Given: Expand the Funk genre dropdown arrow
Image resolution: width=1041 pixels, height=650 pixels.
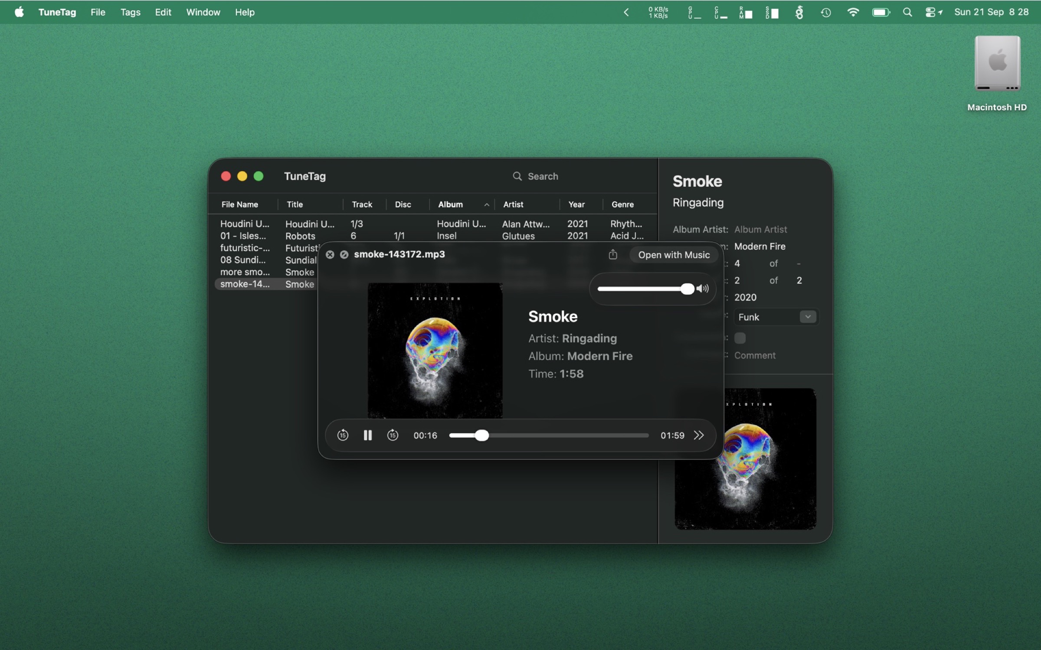Looking at the screenshot, I should pyautogui.click(x=808, y=317).
